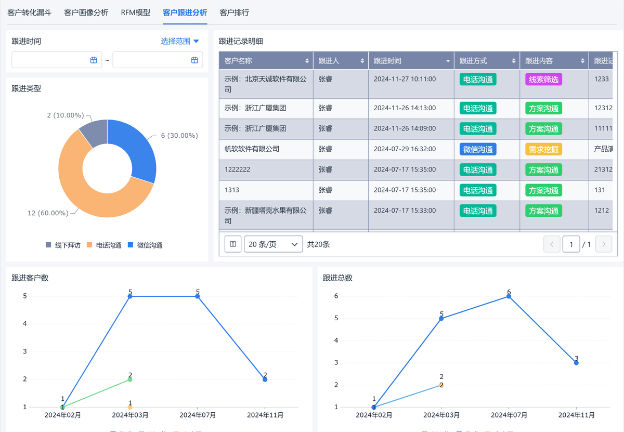Sort by 客户名称 column sort icon
Image resolution: width=624 pixels, height=432 pixels.
point(307,61)
